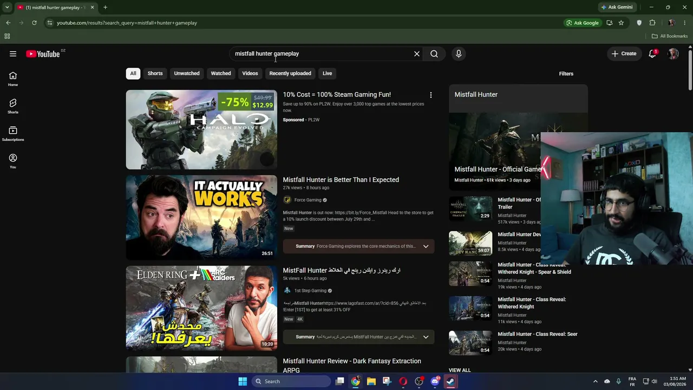Open File Explorer from the taskbar
693x390 pixels.
(x=371, y=381)
